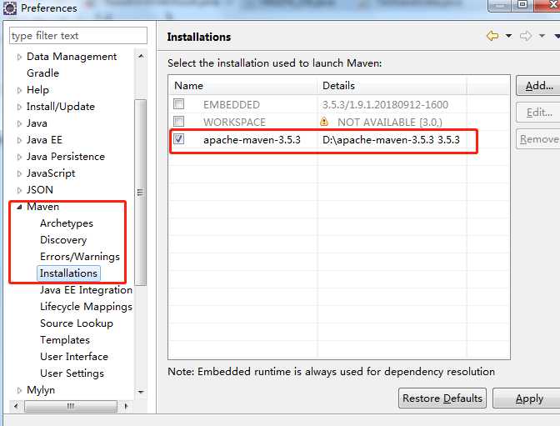The image size is (560, 426).
Task: Open Maven User Interface page
Action: click(x=74, y=357)
